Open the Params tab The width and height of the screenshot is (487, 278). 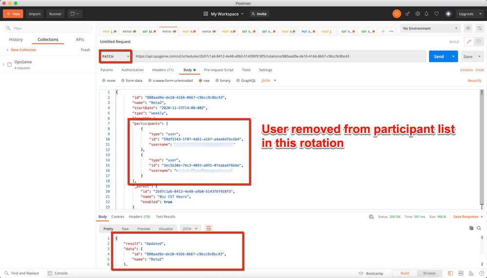107,70
